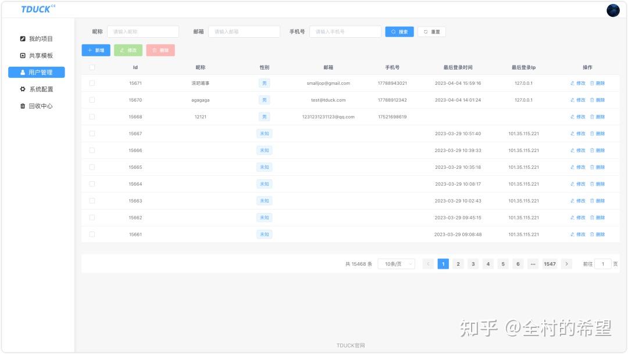Edit user 15667 via 修改 icon
This screenshot has width=628, height=354.
[x=578, y=133]
